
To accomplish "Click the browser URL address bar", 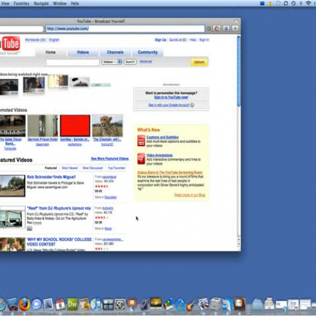I will (125, 28).
